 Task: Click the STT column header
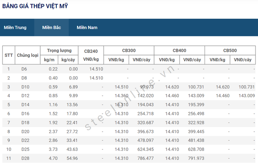click(x=8, y=55)
